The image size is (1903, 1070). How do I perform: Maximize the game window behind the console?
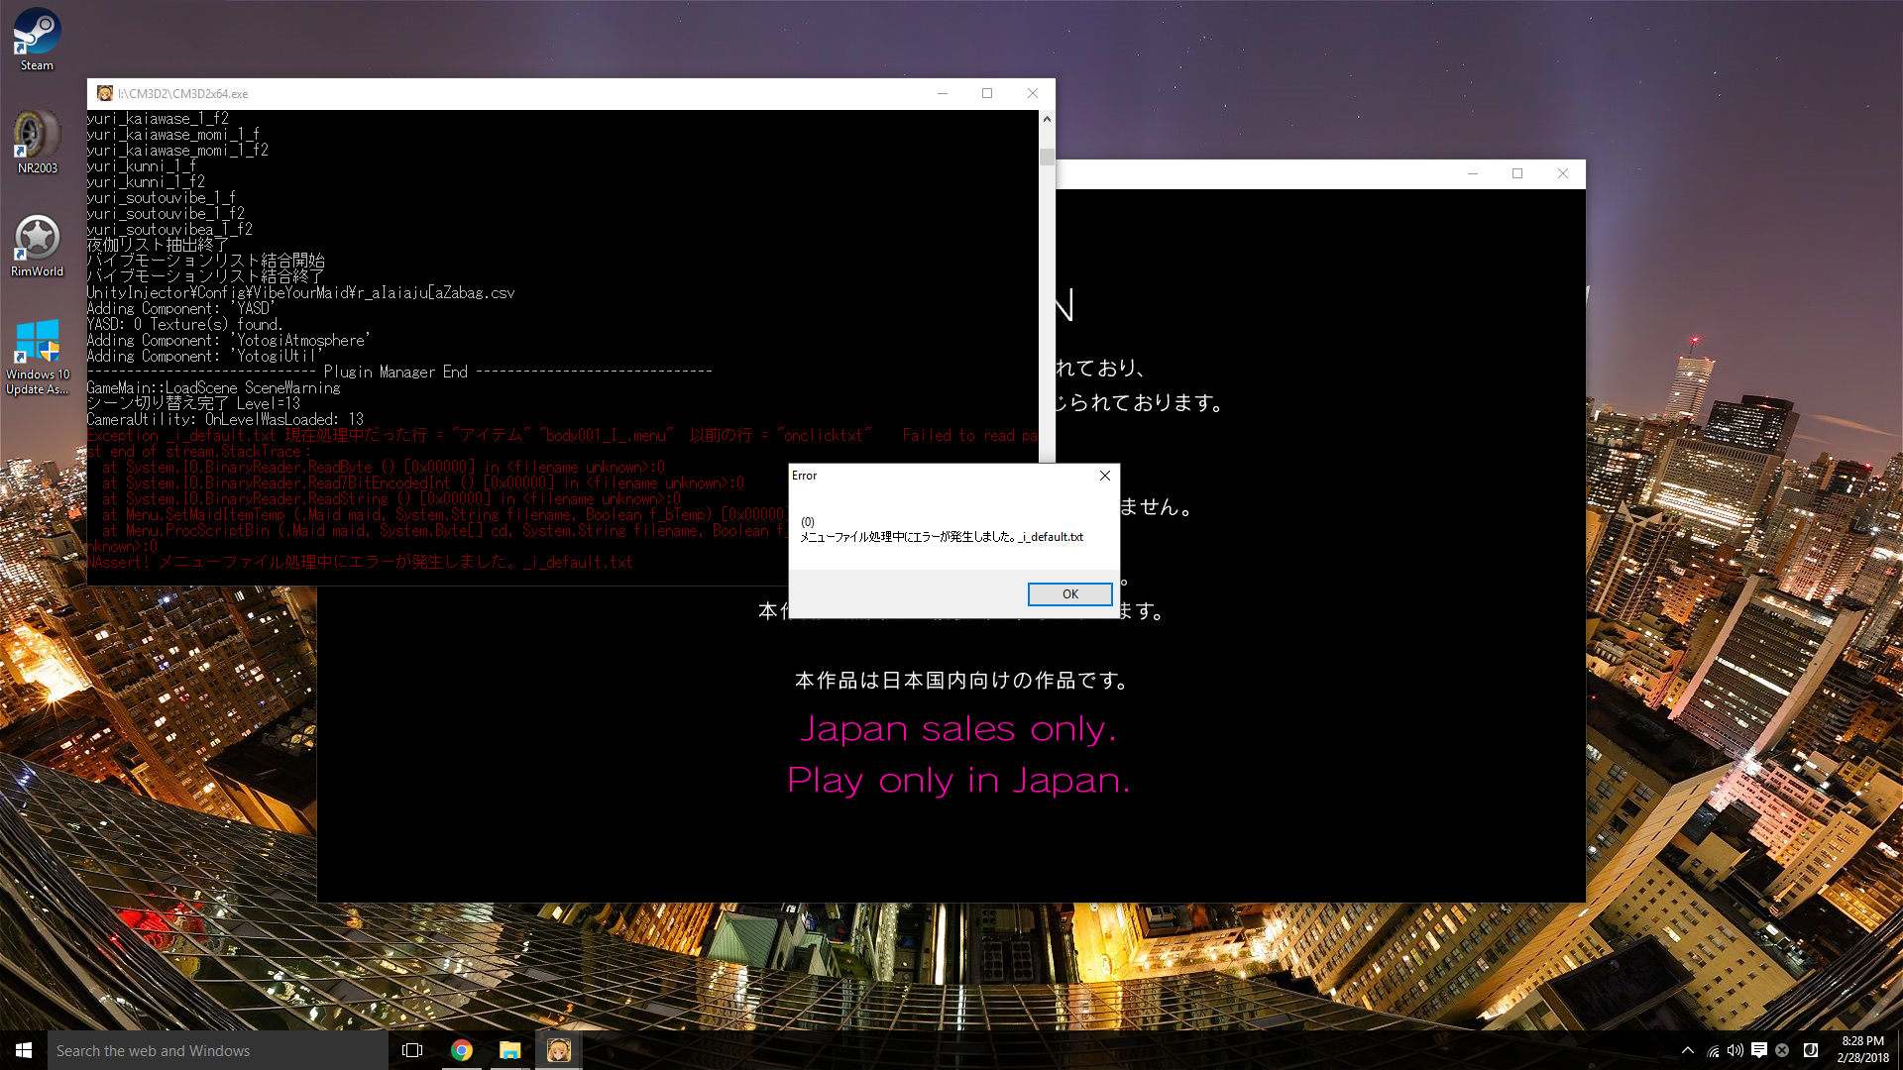pos(1517,173)
